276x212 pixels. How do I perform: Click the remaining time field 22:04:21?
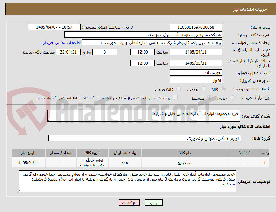68,52
